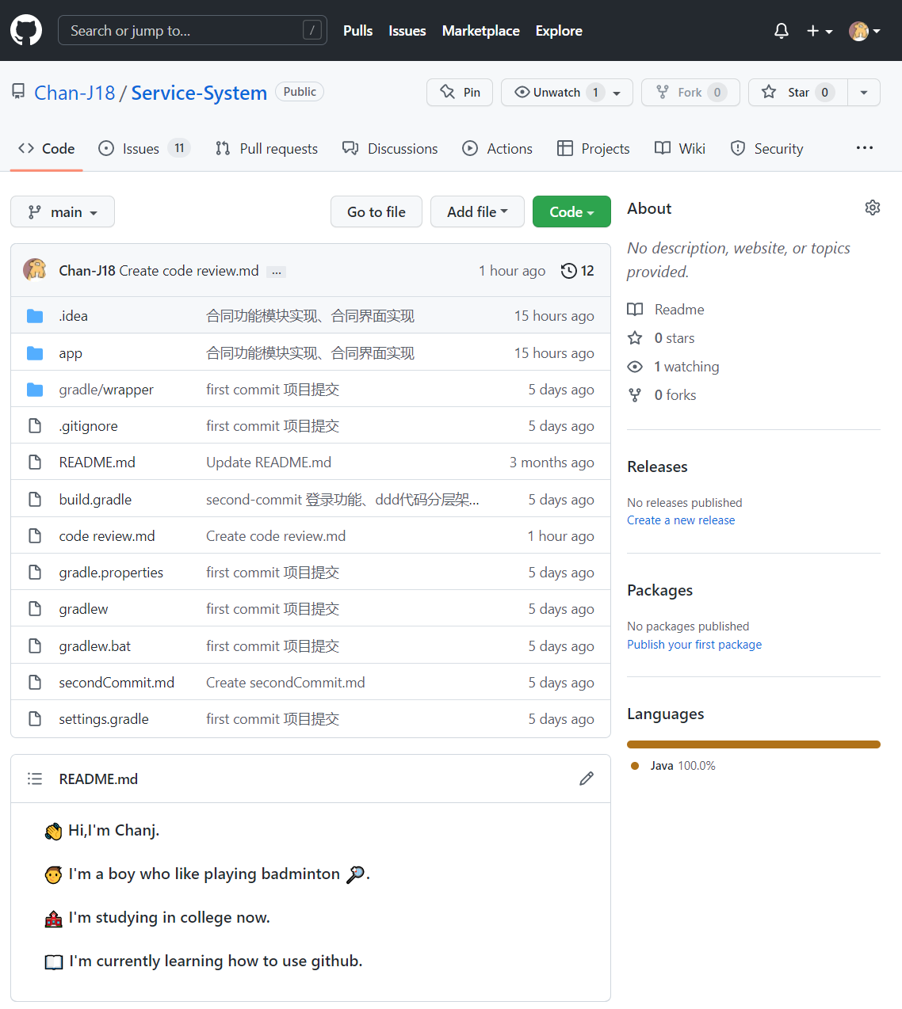Open Issues in the top navigation bar
Image resolution: width=902 pixels, height=1009 pixels.
[407, 31]
